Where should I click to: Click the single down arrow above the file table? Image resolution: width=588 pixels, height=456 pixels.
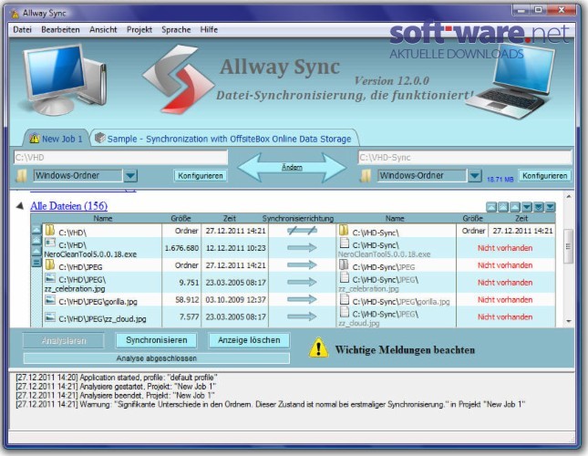tap(527, 207)
